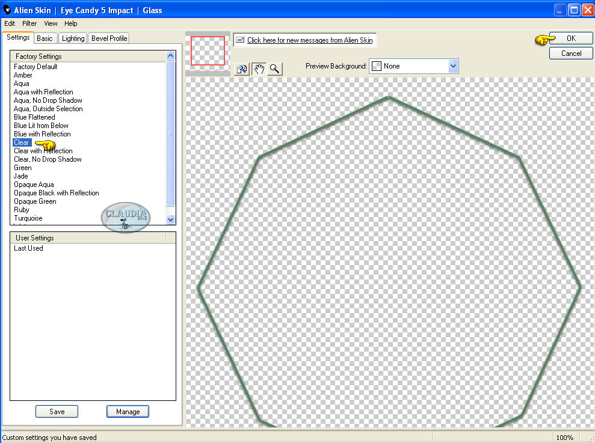Select Opaque Black with Reflection preset
595x443 pixels.
point(57,193)
